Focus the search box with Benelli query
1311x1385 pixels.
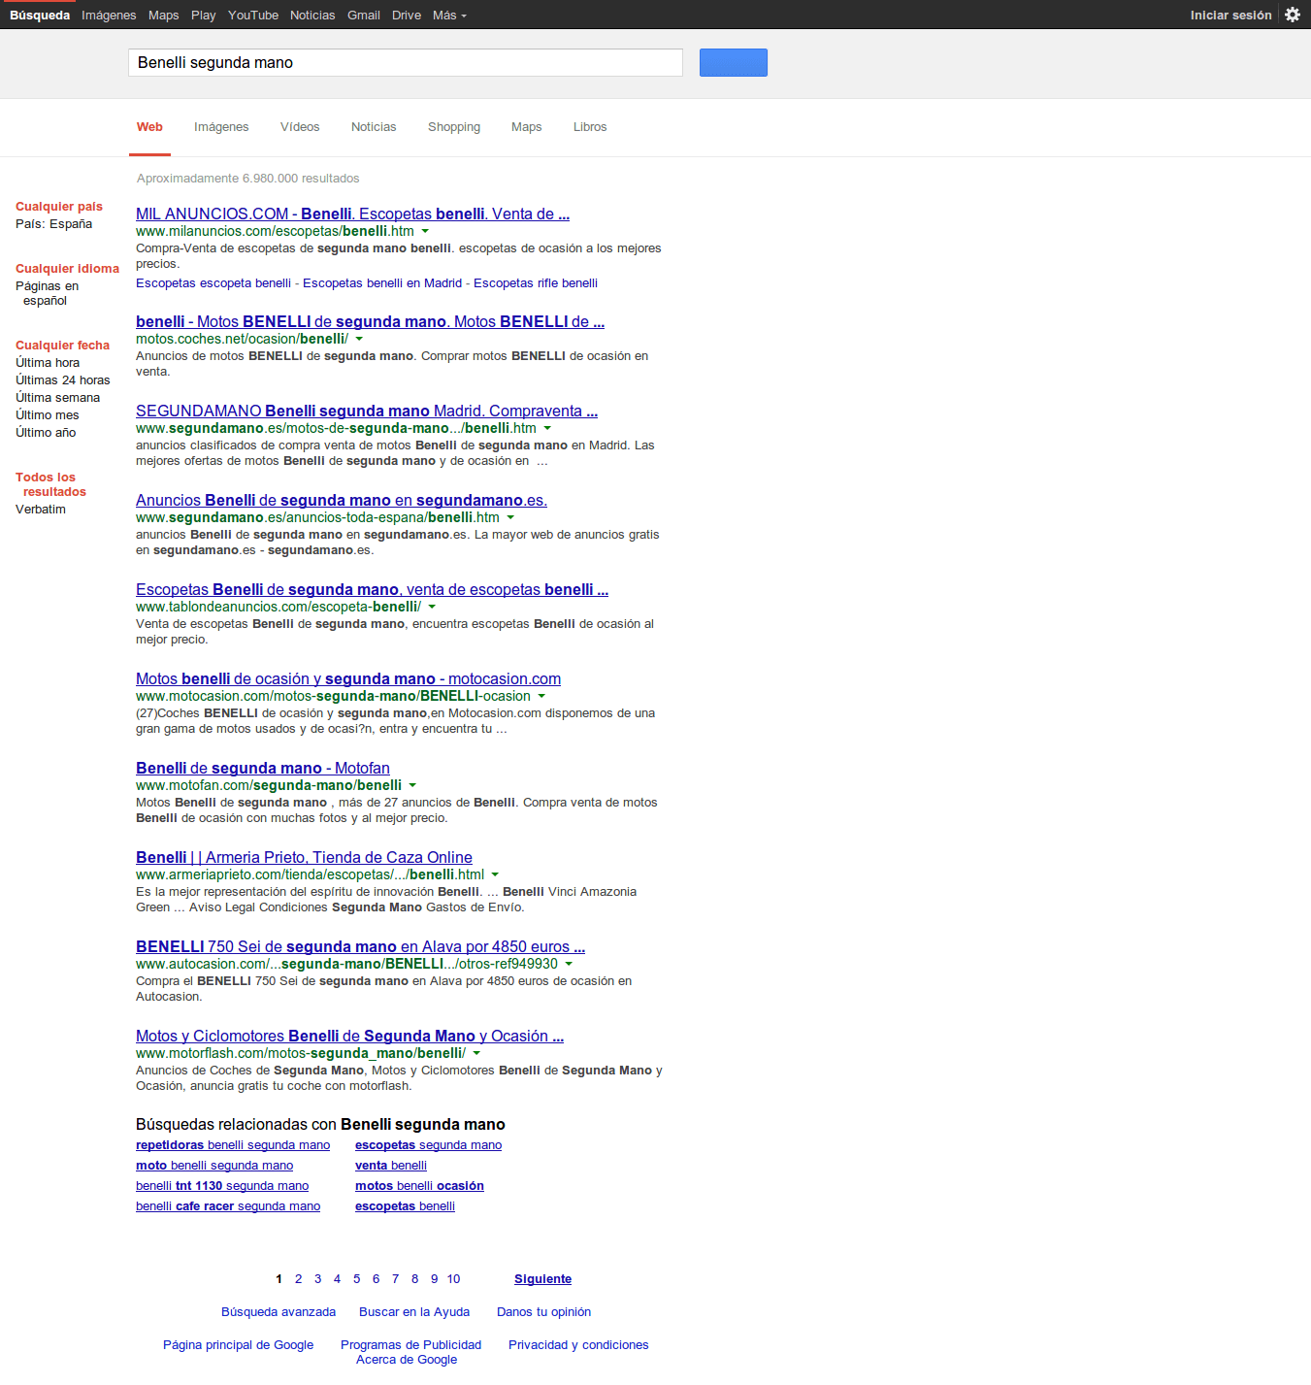pos(406,62)
